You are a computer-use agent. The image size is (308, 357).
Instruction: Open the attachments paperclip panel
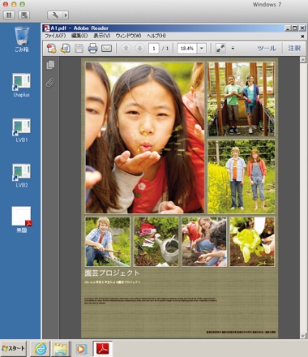pyautogui.click(x=50, y=83)
